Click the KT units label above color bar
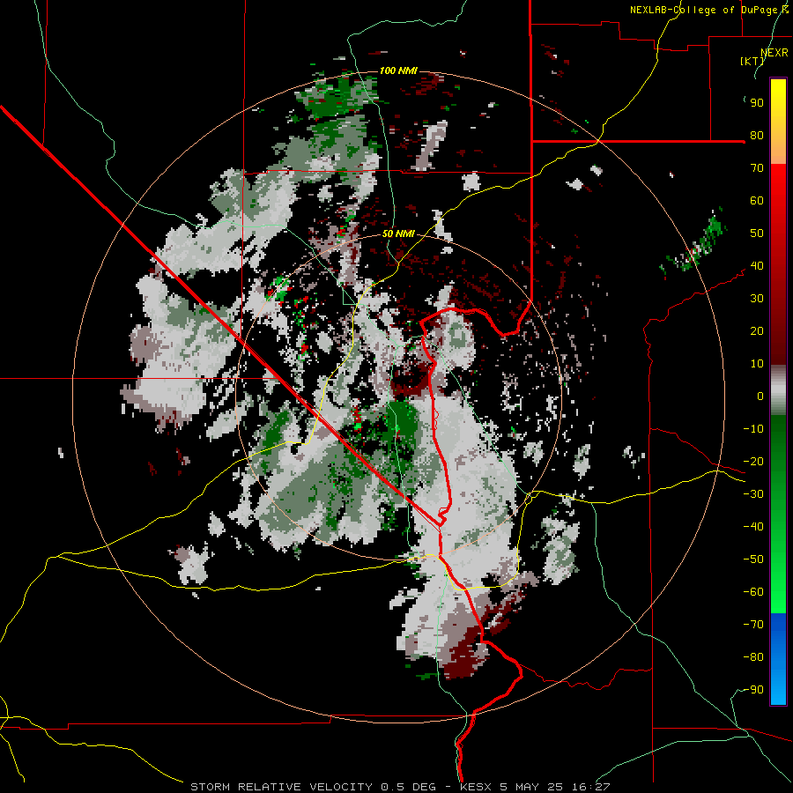 coord(752,61)
